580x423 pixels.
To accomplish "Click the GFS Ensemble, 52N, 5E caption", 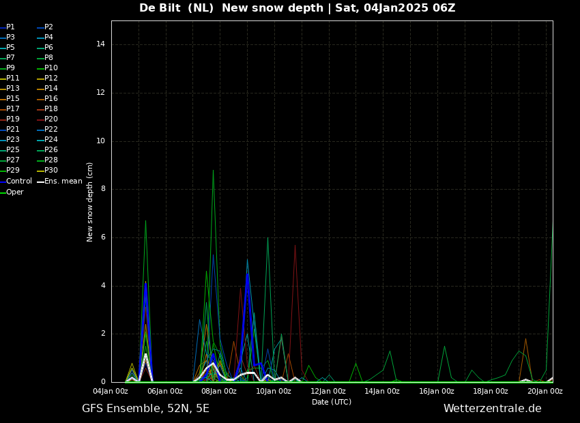I will 145,409.
